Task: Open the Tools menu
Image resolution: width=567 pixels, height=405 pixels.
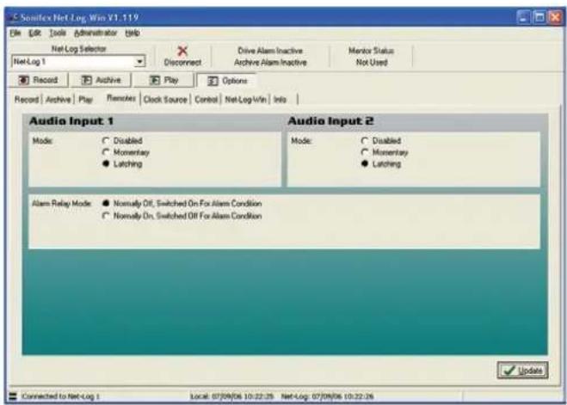Action: [x=58, y=33]
